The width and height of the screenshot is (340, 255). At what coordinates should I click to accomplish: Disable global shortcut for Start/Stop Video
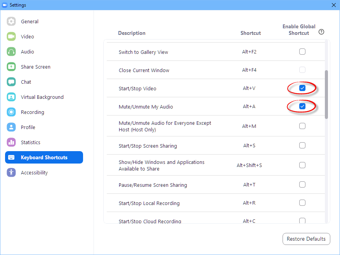tap(302, 88)
